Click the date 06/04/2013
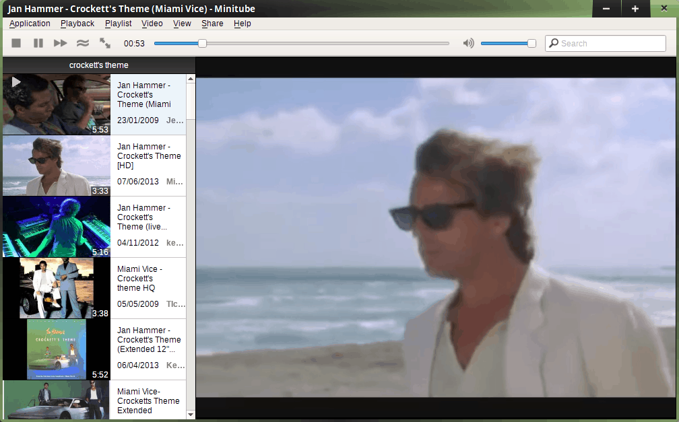The image size is (679, 422). [x=137, y=365]
